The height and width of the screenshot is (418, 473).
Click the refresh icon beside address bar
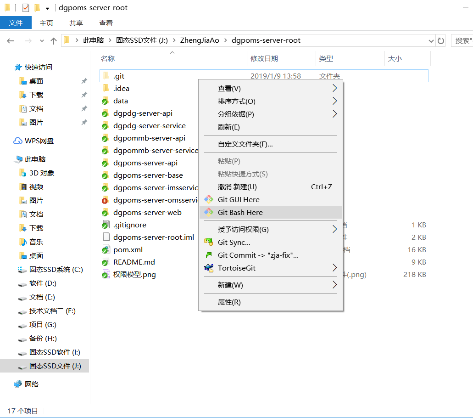pos(440,40)
